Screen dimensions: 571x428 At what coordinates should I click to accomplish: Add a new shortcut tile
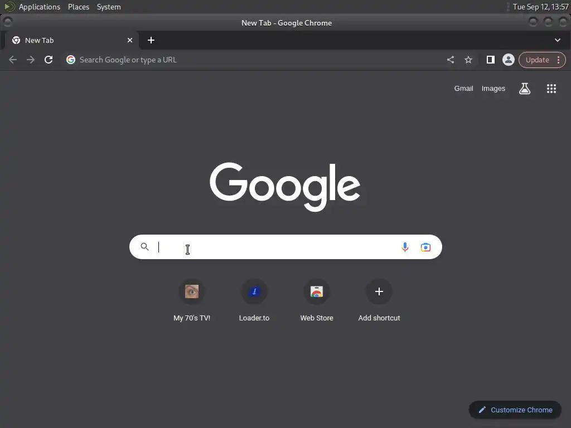(379, 300)
